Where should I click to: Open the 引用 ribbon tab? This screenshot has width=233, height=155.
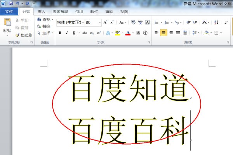(79, 11)
